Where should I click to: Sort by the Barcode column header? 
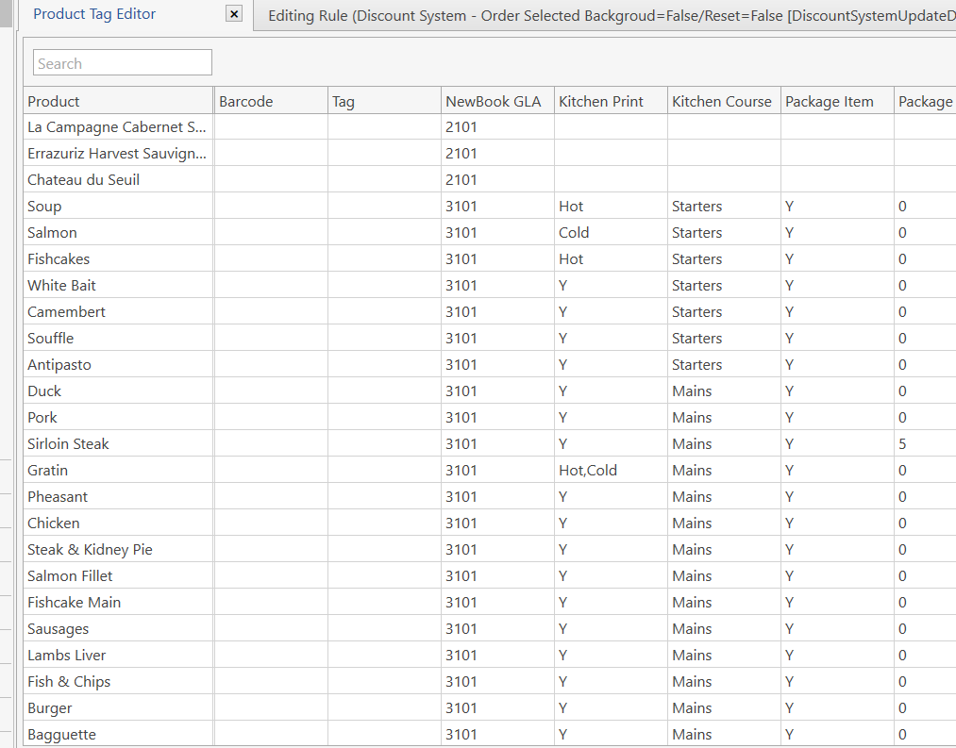coord(271,101)
